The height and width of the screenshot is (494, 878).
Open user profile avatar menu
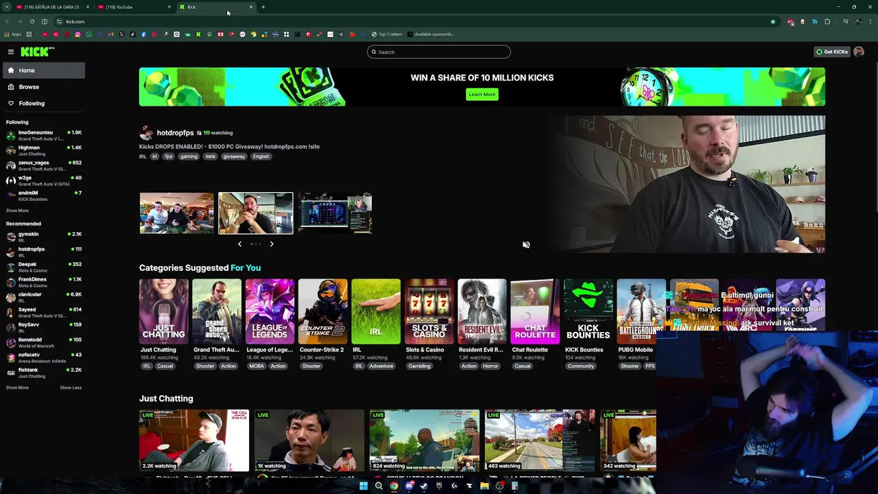(x=859, y=51)
